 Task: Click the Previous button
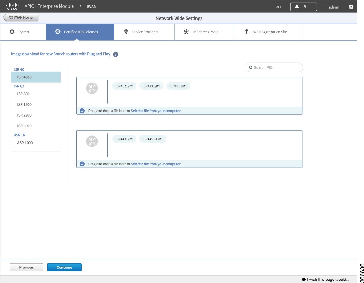(x=26, y=267)
